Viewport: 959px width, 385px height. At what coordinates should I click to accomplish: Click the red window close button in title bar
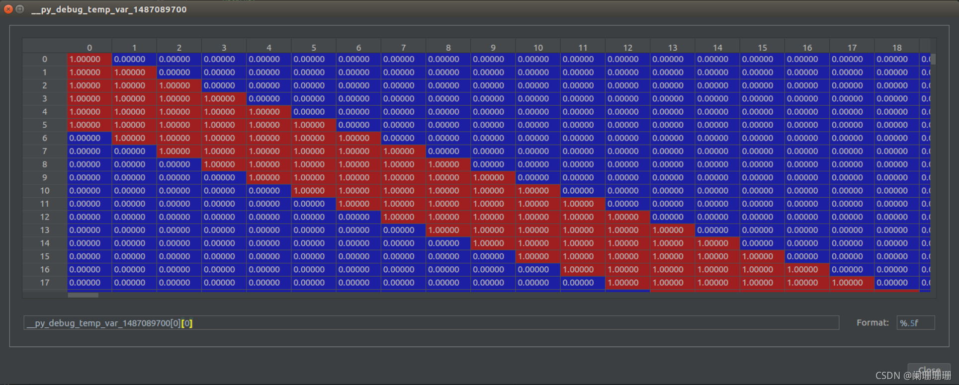click(8, 9)
